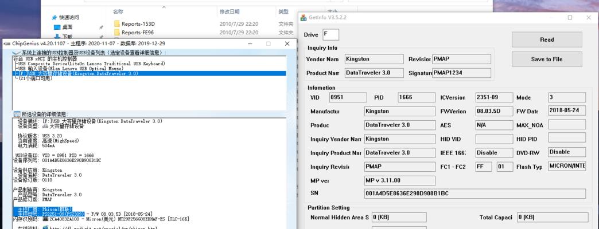599x229 pixels.
Task: Click the online resources globe icon
Action: (x=45, y=227)
